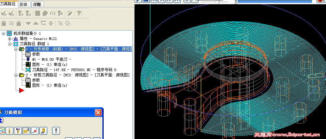
Task: Open 图形 - (1) 串连(s) under operation 1
Action: [50, 65]
